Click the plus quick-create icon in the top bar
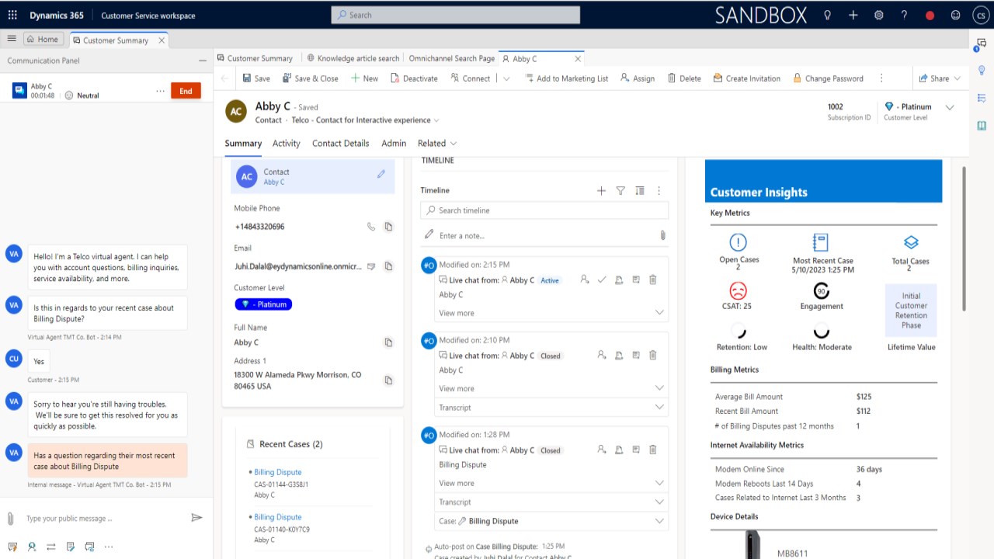This screenshot has height=559, width=994. (x=853, y=15)
